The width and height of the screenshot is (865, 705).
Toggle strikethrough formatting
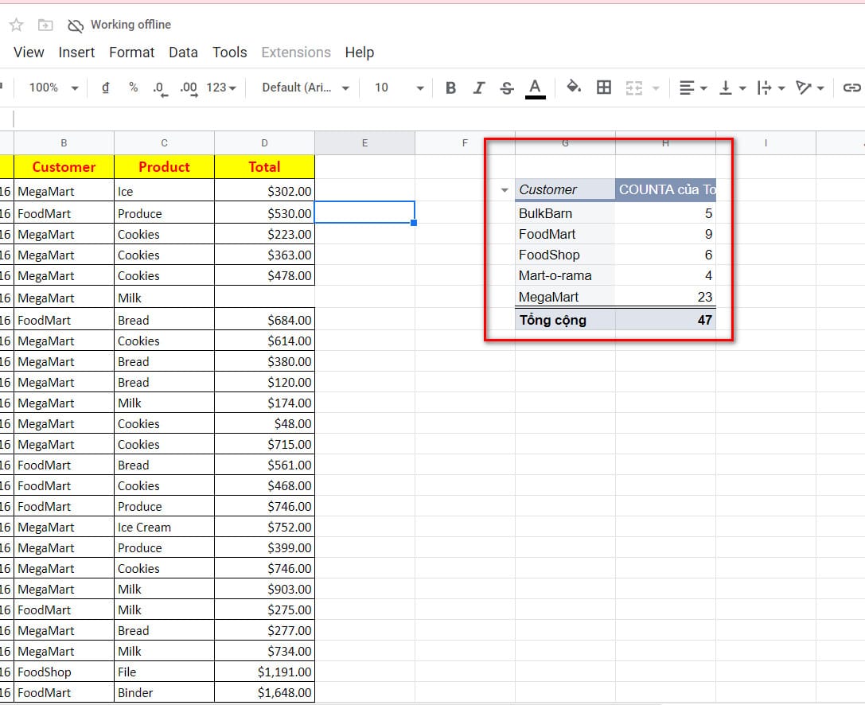pyautogui.click(x=507, y=88)
